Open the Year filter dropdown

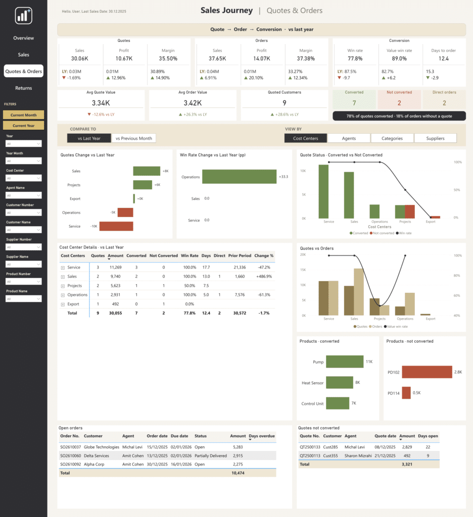click(x=24, y=144)
